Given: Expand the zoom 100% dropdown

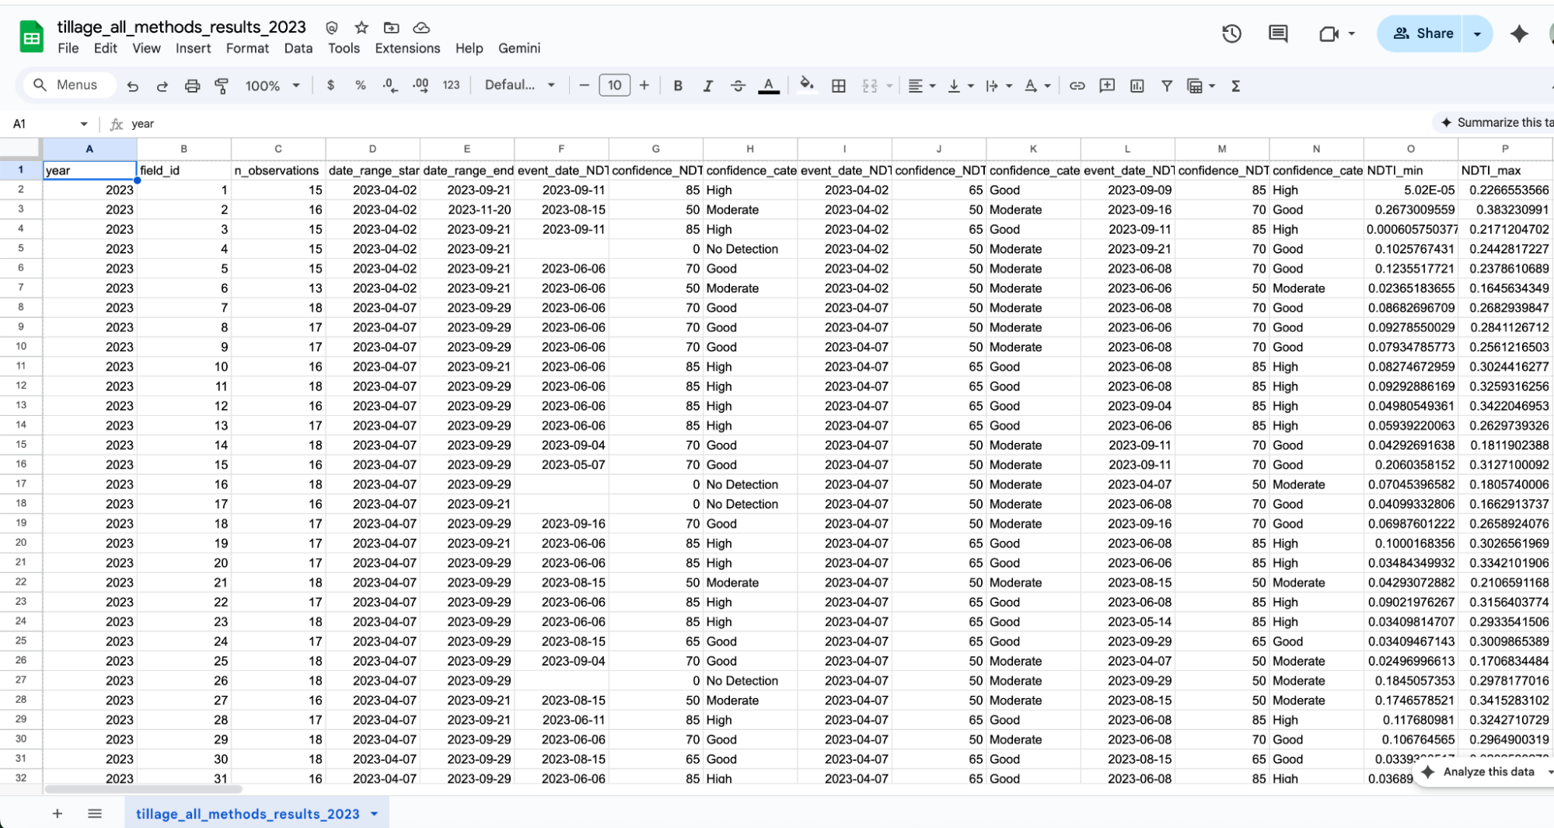Looking at the screenshot, I should [272, 86].
